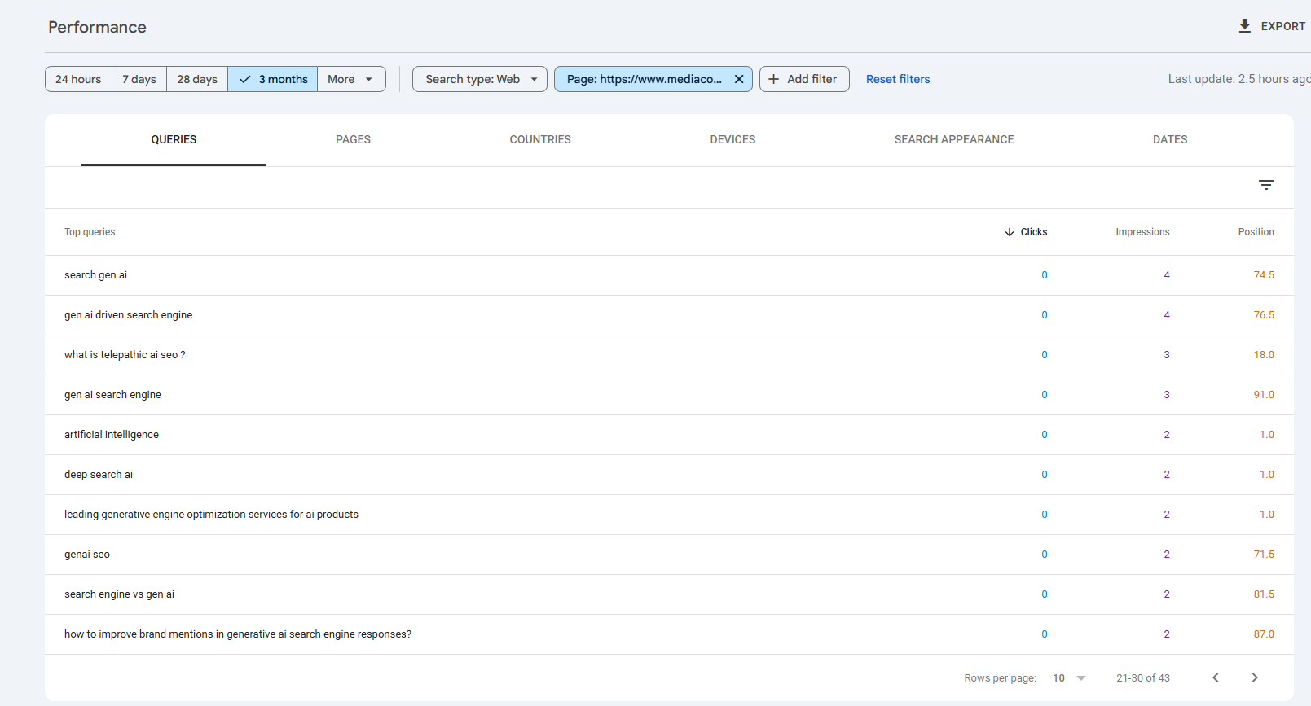The image size is (1311, 706).
Task: Open Search type: Web dropdown
Action: pyautogui.click(x=480, y=79)
